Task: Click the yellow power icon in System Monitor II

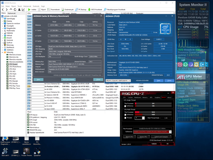Action: pyautogui.click(x=196, y=64)
